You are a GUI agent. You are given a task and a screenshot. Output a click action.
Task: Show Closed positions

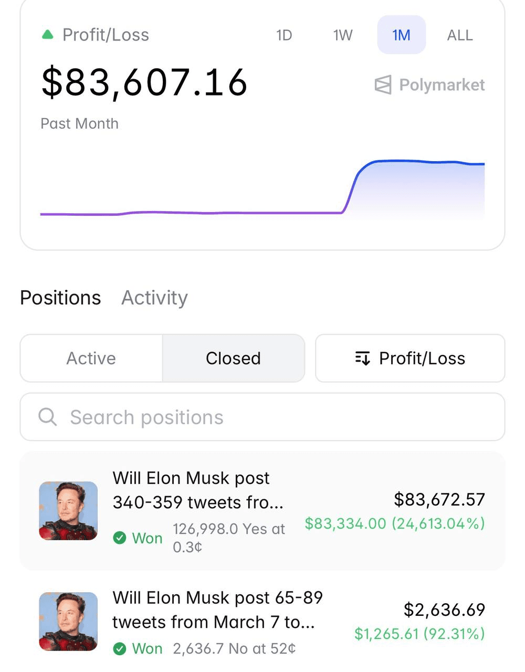click(x=233, y=359)
